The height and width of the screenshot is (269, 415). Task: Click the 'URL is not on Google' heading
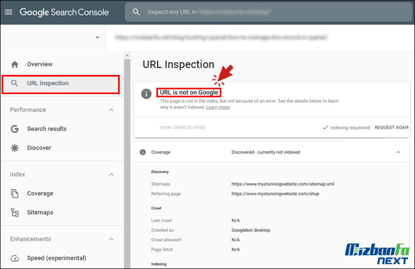tap(189, 93)
